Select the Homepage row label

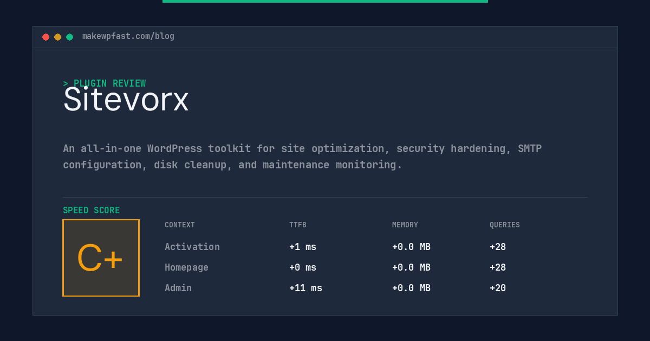tap(186, 267)
